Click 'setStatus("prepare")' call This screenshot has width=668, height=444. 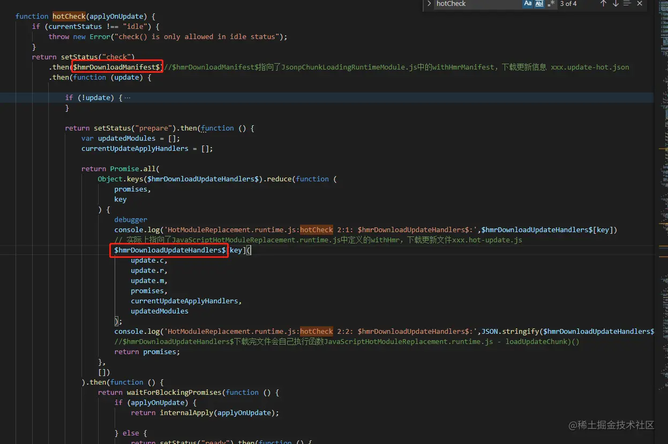135,128
